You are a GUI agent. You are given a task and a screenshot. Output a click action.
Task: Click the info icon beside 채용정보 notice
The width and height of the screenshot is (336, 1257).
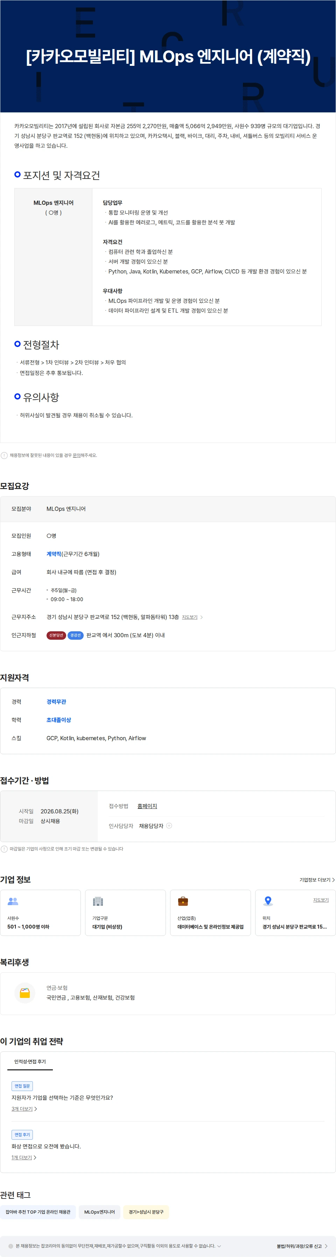tap(5, 455)
